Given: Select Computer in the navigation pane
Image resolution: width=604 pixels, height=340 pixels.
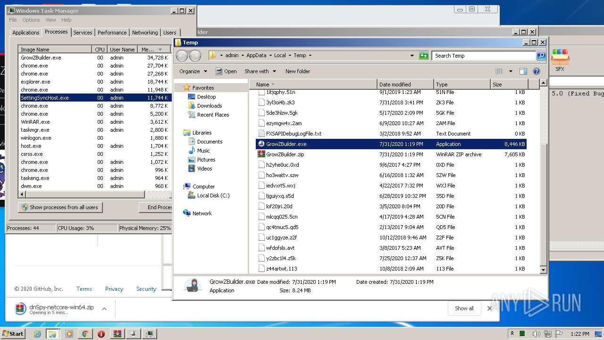Looking at the screenshot, I should point(203,187).
